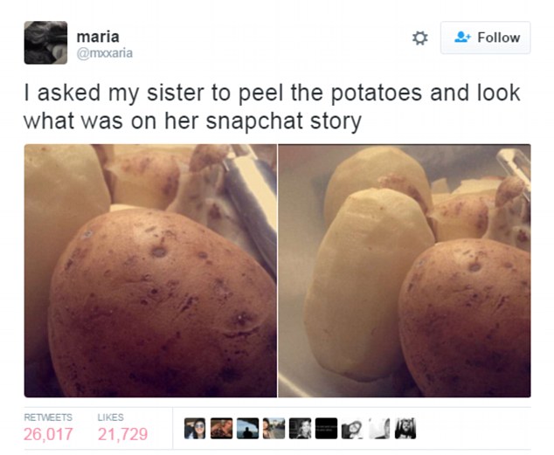Viewport: 554px width, 455px height.
Task: Click the Follow button
Action: (485, 38)
